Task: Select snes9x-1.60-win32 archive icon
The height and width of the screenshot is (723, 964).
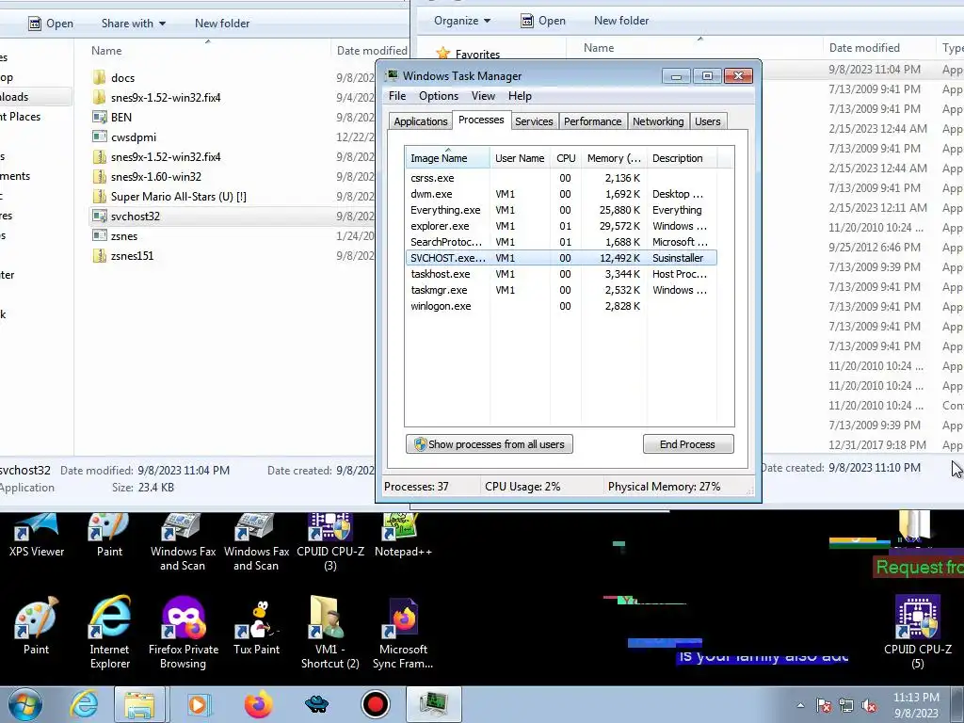Action: point(99,176)
